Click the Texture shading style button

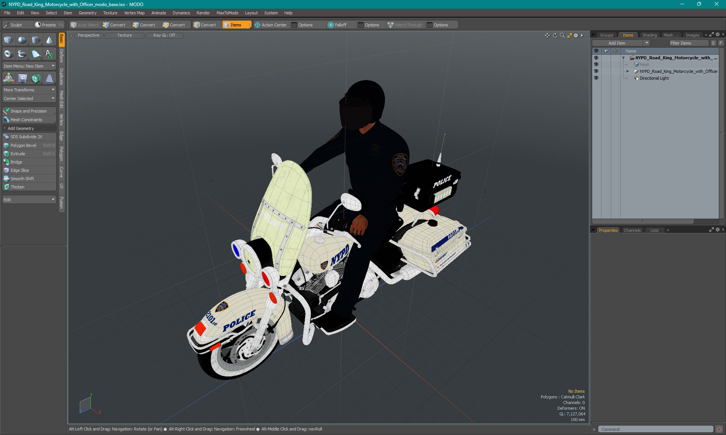(x=124, y=35)
